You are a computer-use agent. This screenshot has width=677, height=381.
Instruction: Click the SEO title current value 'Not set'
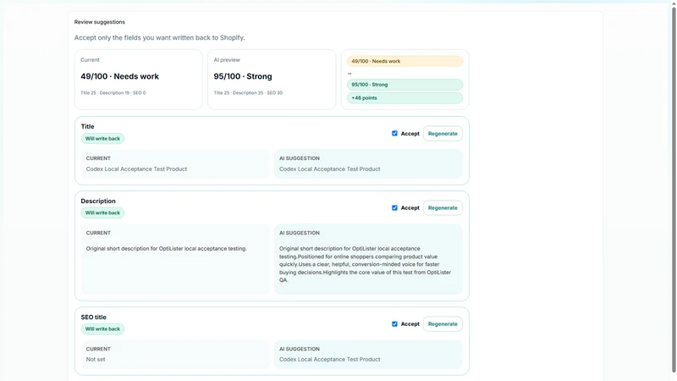click(96, 359)
